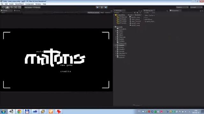The height and width of the screenshot is (114, 204).
Task: Start Play mode with the Play button
Action: pyautogui.click(x=98, y=7)
